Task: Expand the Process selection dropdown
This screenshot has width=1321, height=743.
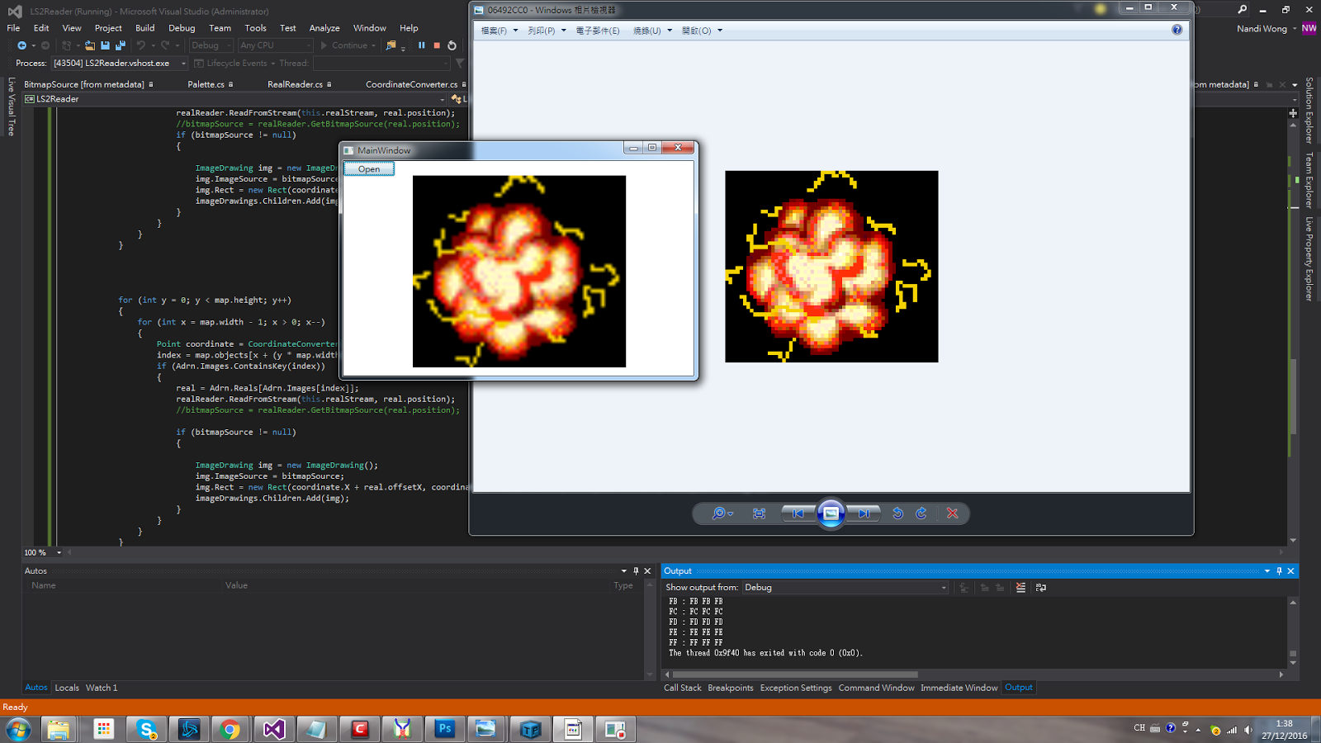Action: click(x=183, y=64)
